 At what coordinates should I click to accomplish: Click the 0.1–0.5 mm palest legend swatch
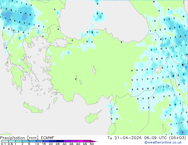pos(5,141)
